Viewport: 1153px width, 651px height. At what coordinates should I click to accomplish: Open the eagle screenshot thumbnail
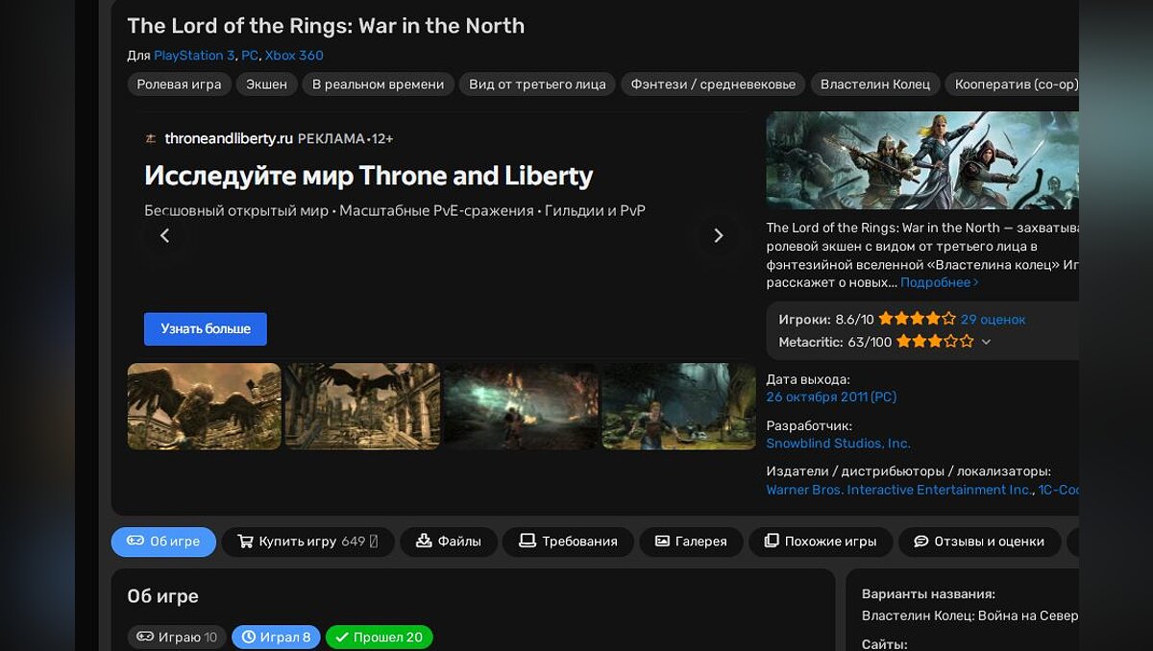205,406
